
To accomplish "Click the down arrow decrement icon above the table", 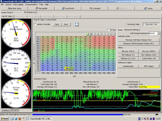I will (x=101, y=34).
